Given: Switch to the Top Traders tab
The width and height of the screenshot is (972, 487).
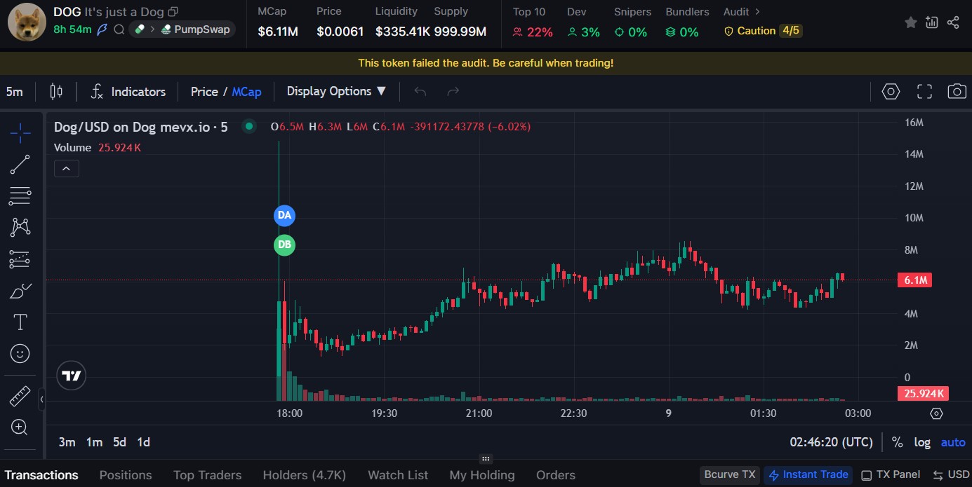Looking at the screenshot, I should point(207,475).
